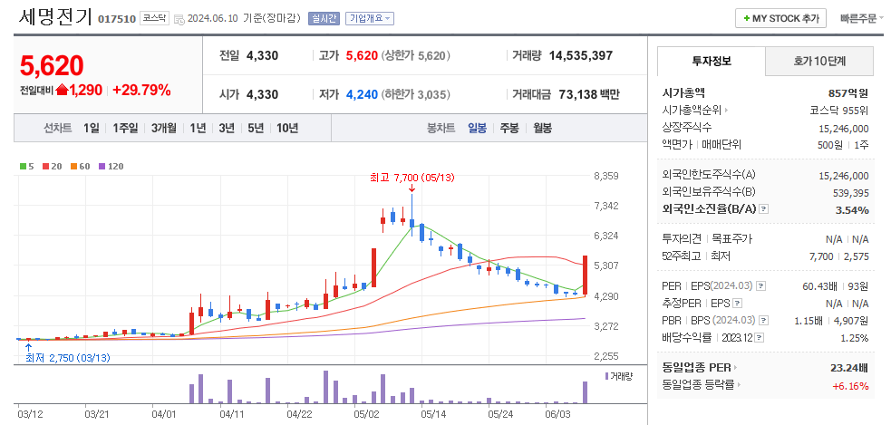Open help icon next to PER EPS(2024.03)
The width and height of the screenshot is (891, 425).
tap(760, 285)
